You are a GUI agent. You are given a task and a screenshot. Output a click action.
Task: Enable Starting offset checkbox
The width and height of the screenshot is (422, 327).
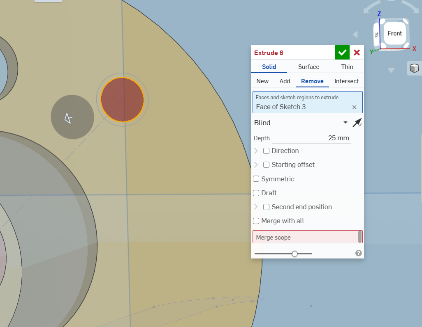266,165
